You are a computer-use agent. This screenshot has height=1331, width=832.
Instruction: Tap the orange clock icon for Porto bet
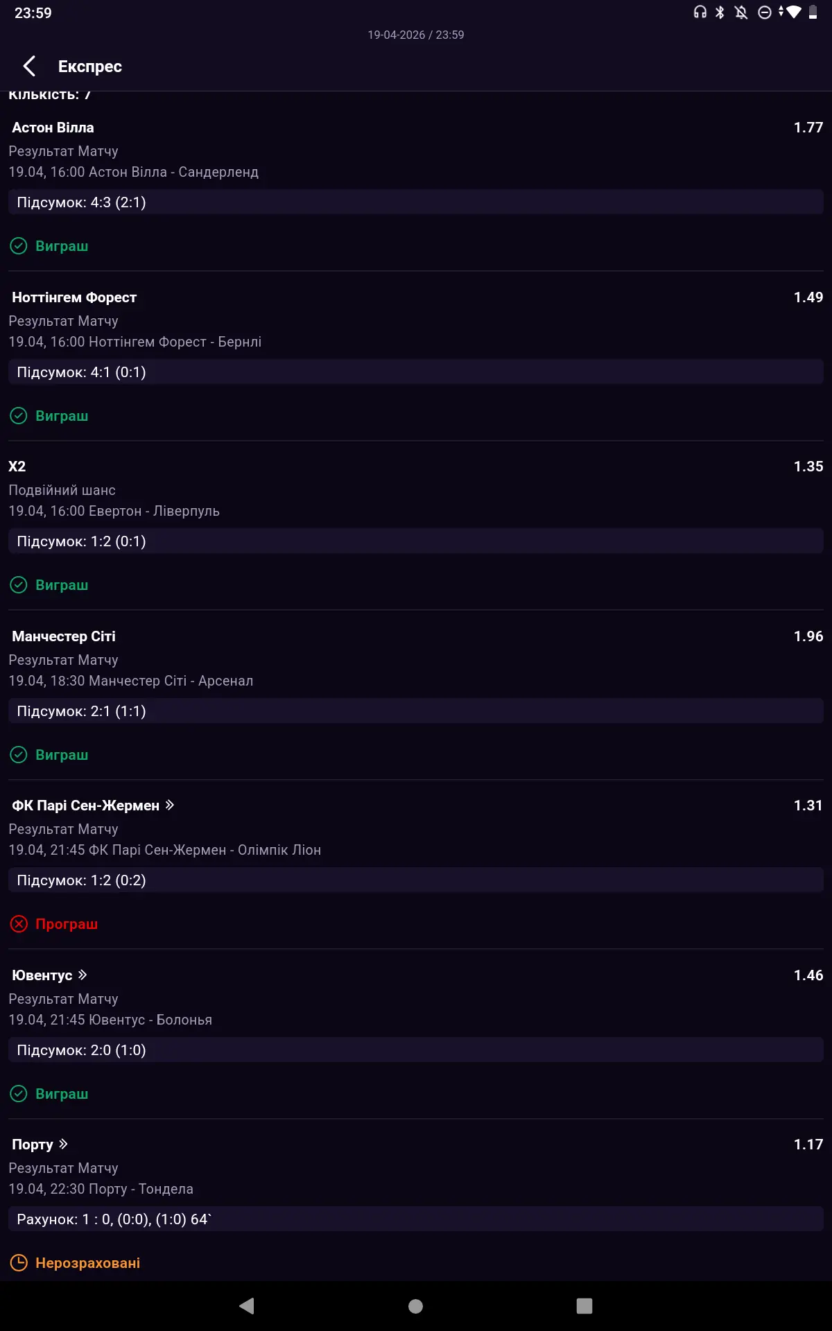(x=19, y=1263)
